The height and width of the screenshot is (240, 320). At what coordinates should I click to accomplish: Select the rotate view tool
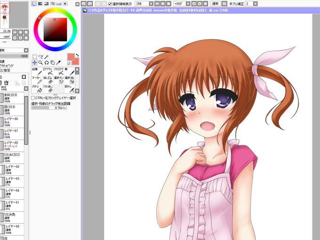coord(47,63)
